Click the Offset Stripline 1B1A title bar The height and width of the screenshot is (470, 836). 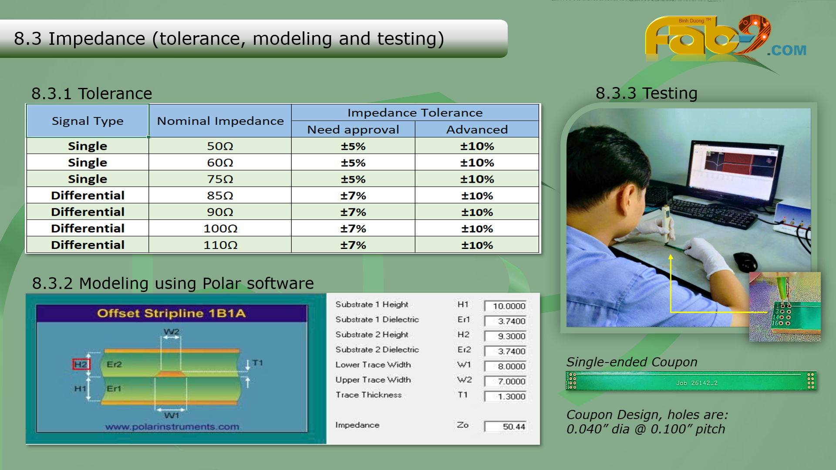[x=172, y=313]
